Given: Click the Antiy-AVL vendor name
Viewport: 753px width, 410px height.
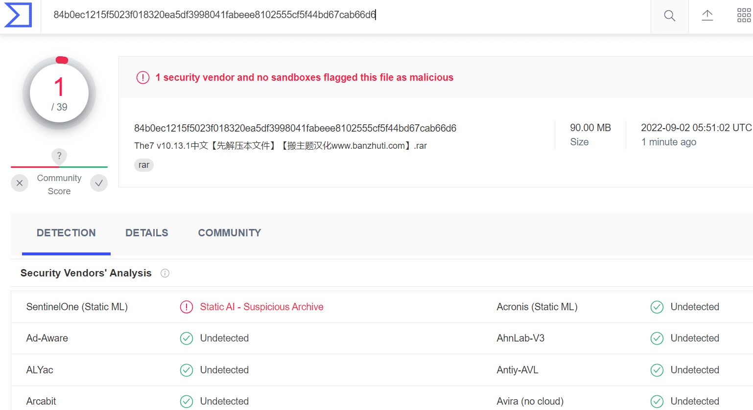Looking at the screenshot, I should point(518,370).
